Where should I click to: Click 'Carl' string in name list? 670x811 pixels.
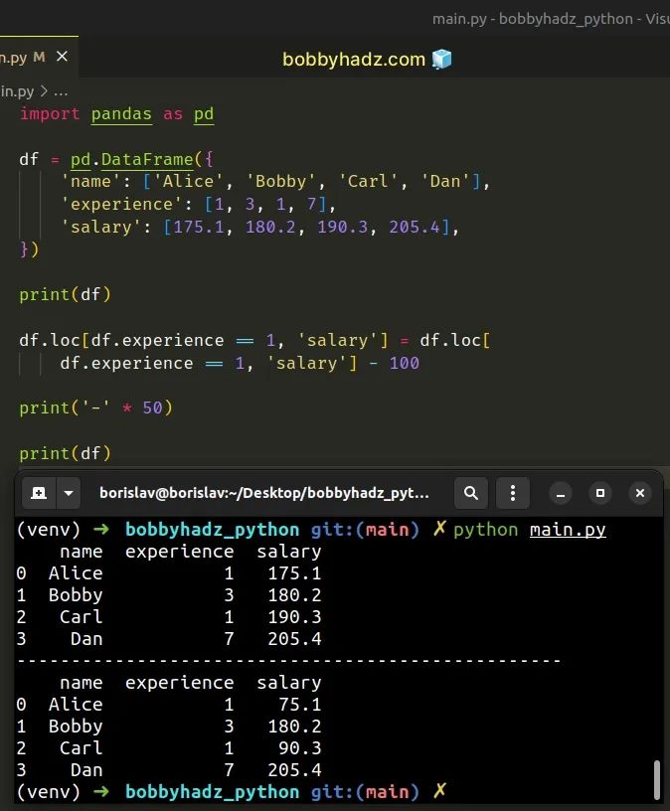[369, 182]
